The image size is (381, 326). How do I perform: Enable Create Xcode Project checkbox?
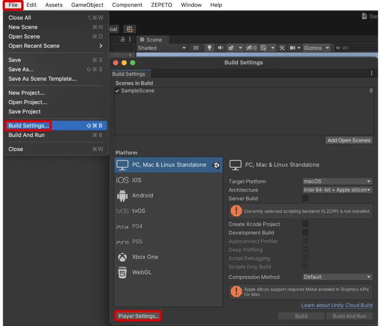pyautogui.click(x=305, y=224)
